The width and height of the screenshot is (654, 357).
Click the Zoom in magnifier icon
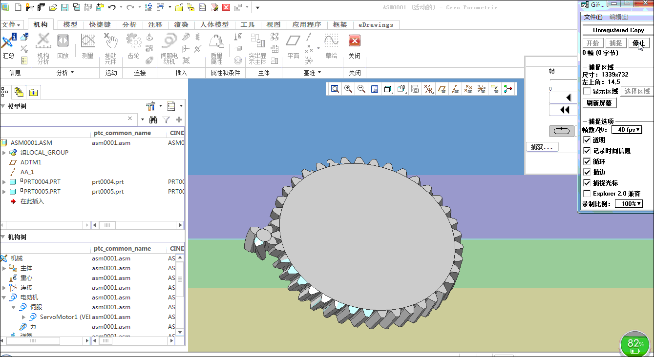pos(348,89)
